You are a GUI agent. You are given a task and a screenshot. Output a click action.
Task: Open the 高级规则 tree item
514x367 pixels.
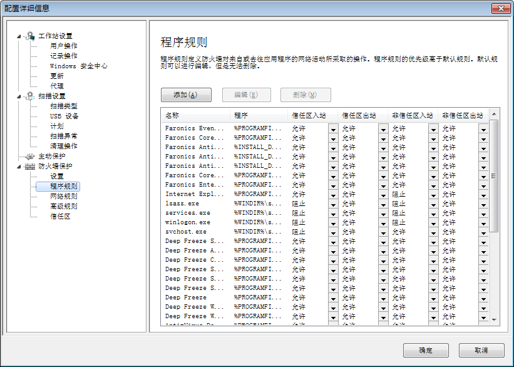(x=64, y=206)
